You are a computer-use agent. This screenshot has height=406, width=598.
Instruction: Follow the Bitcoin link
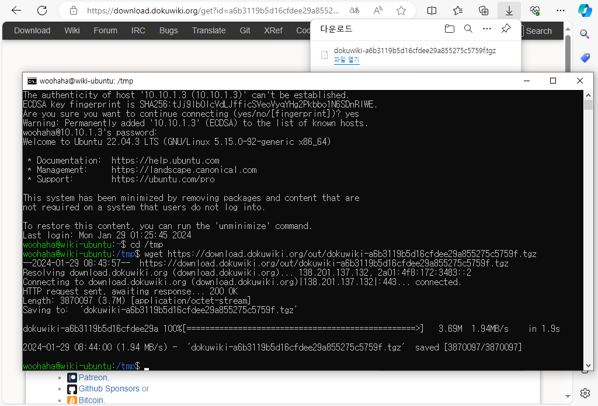pos(91,400)
